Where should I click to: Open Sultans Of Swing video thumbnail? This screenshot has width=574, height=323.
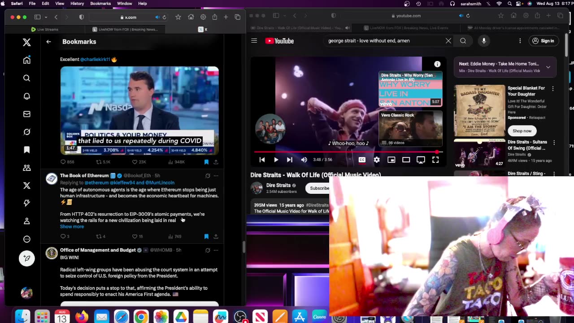click(479, 153)
